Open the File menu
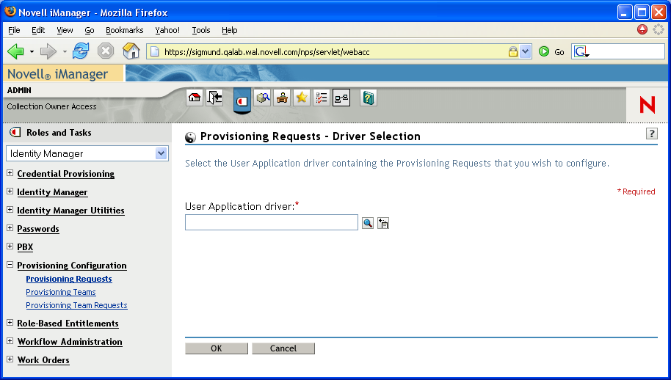 14,30
